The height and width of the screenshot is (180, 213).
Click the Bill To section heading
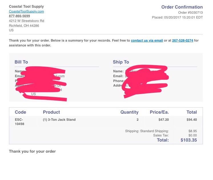[x=21, y=62]
